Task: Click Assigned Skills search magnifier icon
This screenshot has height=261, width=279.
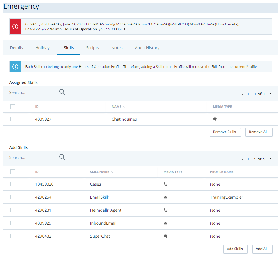Action: pyautogui.click(x=62, y=92)
